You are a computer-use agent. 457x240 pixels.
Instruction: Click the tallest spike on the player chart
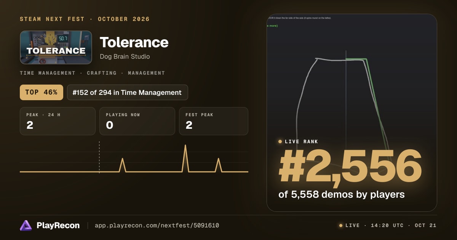[x=185, y=158]
